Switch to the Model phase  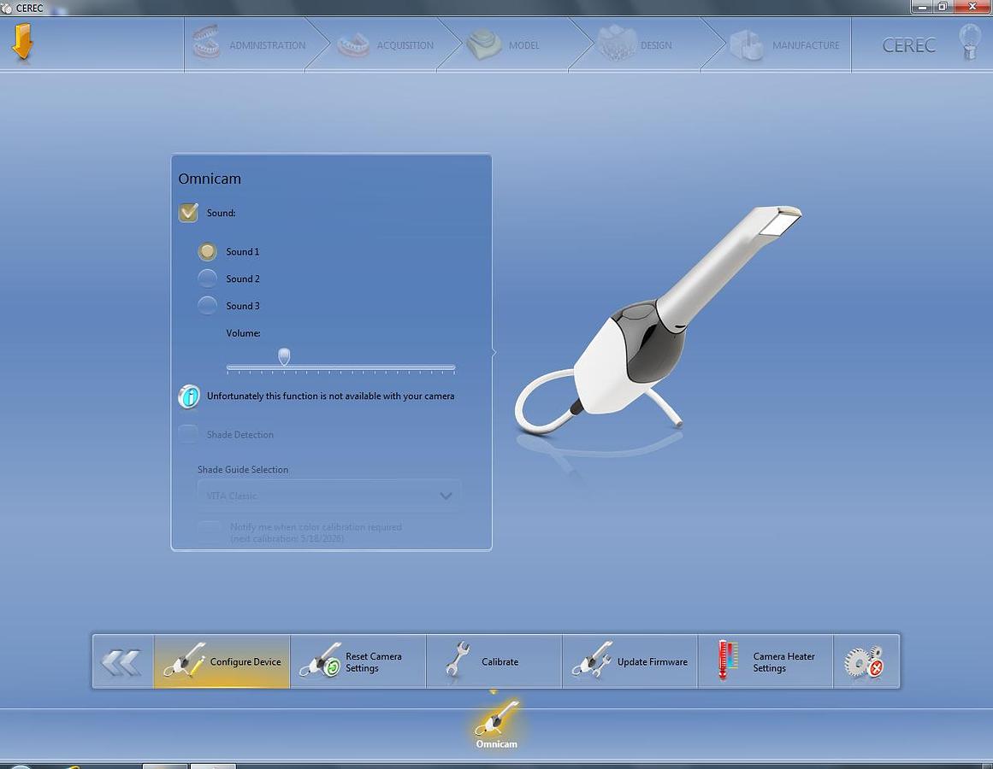[504, 44]
